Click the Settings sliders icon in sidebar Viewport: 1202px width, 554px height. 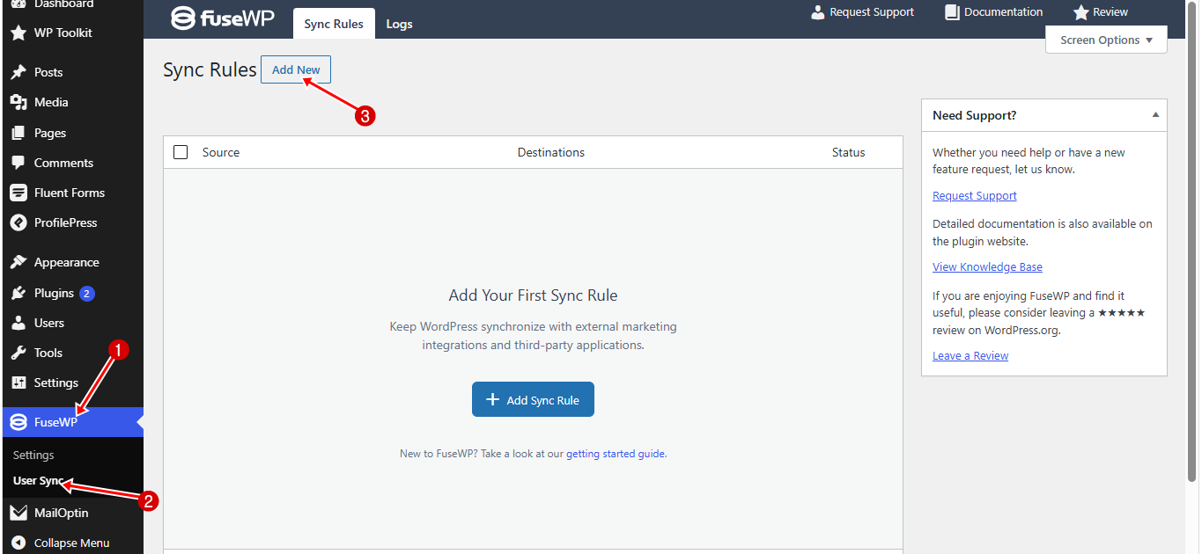(x=18, y=383)
